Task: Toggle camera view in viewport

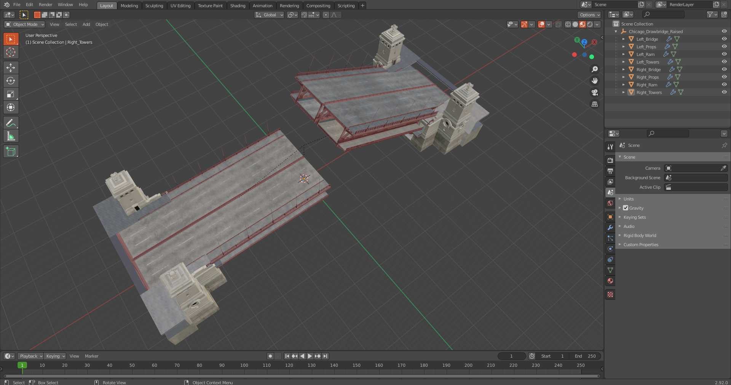Action: tap(594, 92)
